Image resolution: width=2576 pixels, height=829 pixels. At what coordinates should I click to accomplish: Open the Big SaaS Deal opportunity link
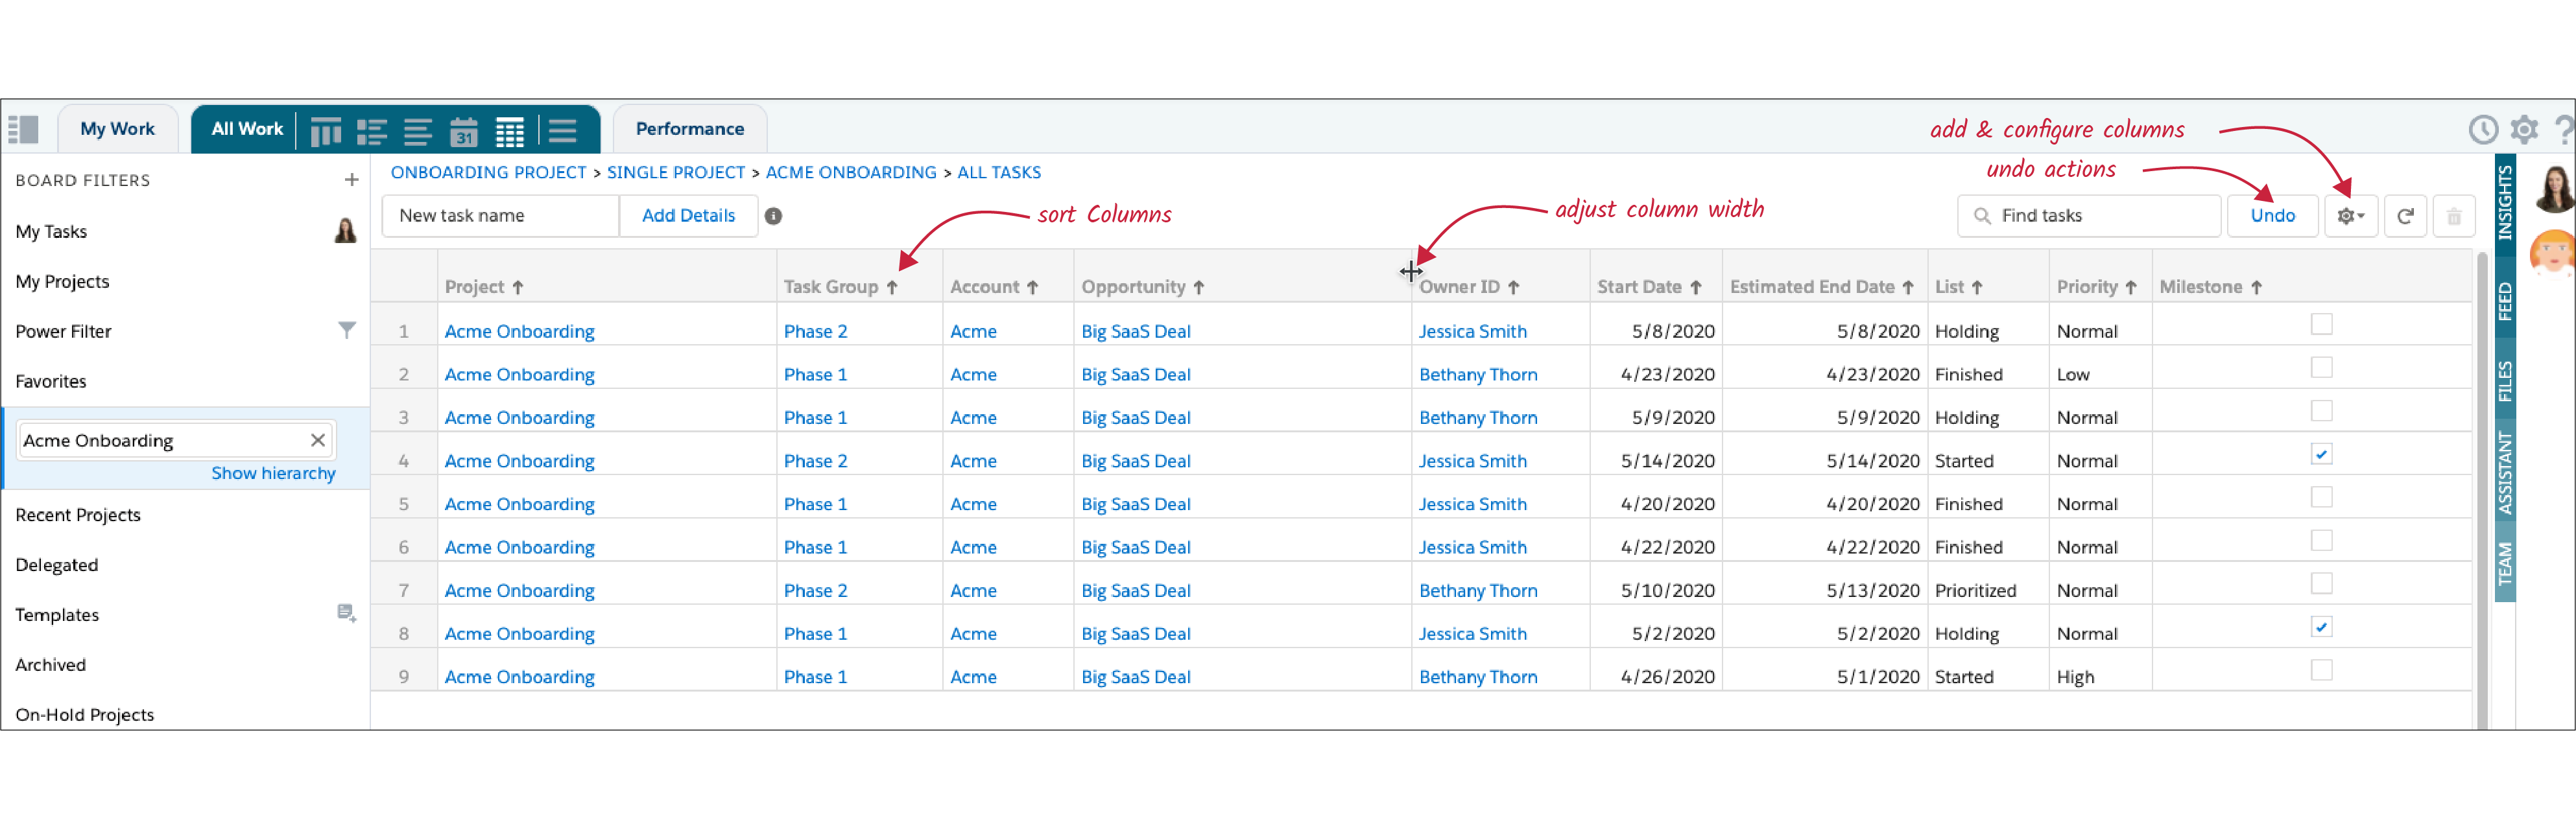1136,330
